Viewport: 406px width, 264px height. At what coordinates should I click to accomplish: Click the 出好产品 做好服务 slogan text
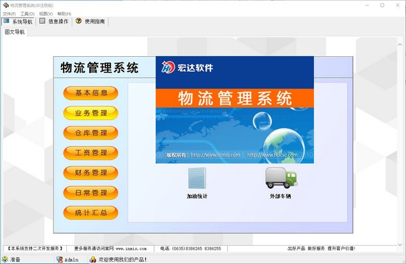[321, 248]
